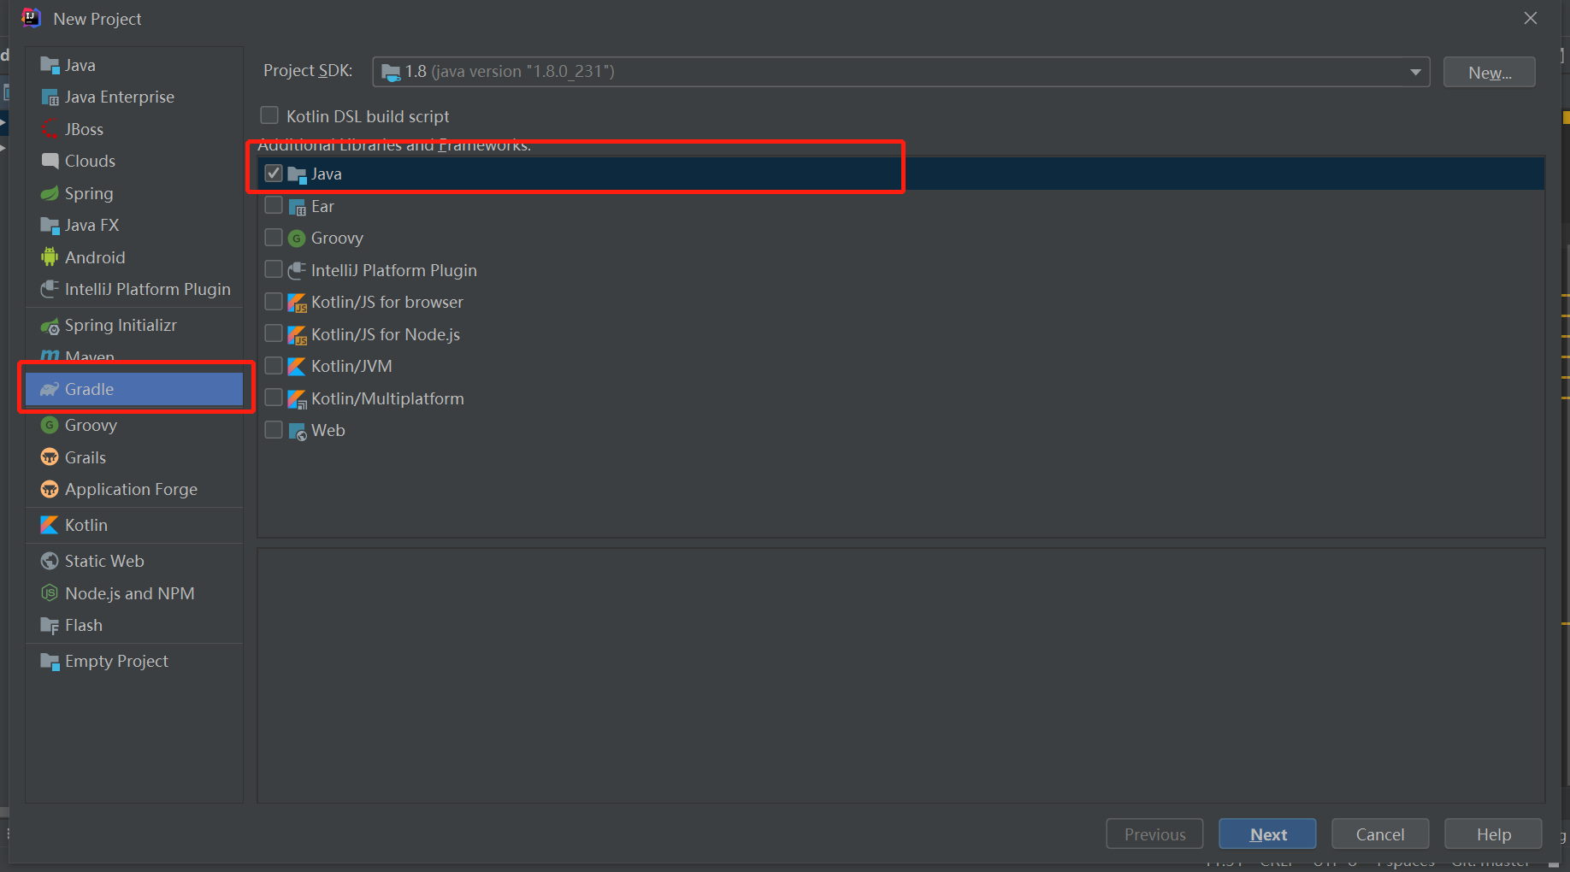1570x872 pixels.
Task: Check the Groovy framework checkbox
Action: point(274,237)
